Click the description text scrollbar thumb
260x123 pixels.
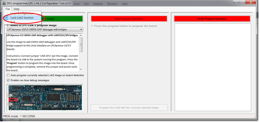point(81,45)
